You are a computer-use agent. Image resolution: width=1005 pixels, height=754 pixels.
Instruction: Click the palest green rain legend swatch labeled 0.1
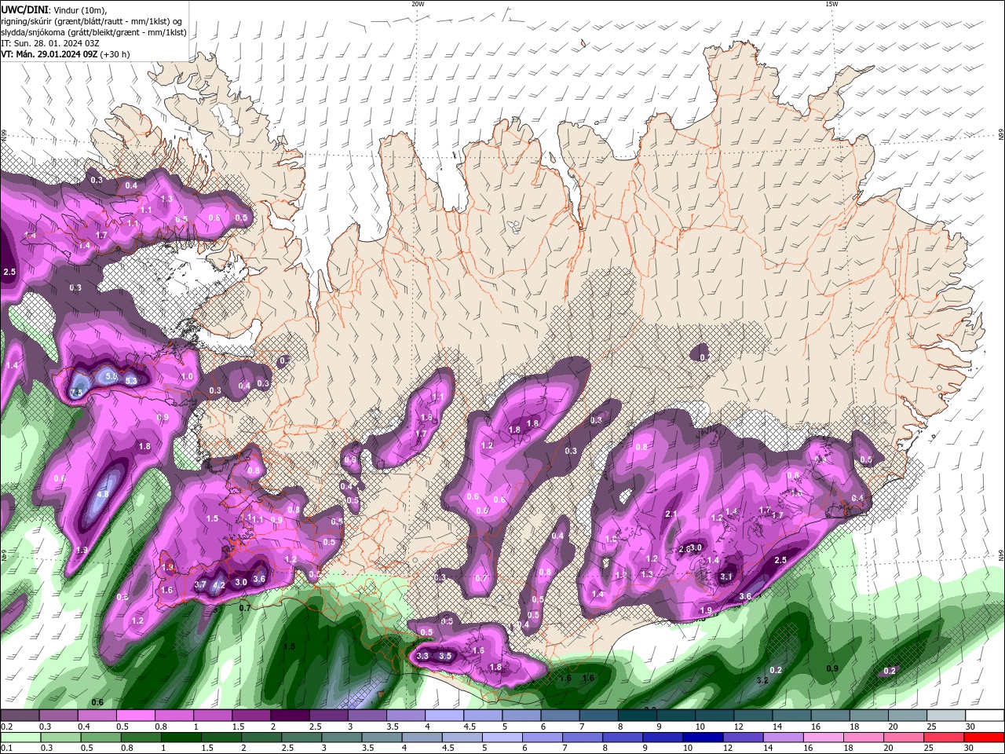[x=20, y=737]
